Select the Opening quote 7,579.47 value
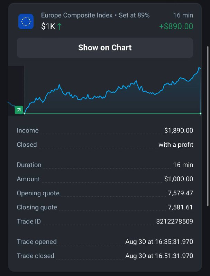210x276 pixels. pyautogui.click(x=180, y=193)
